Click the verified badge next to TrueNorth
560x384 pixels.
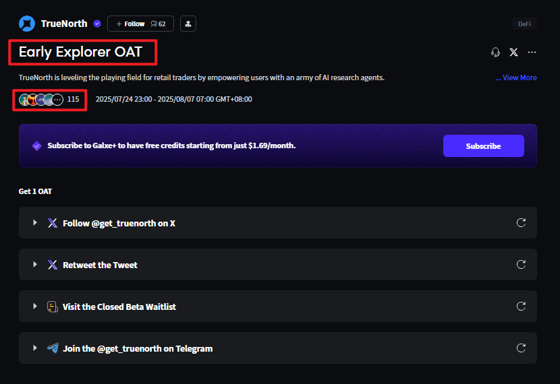[x=97, y=24]
